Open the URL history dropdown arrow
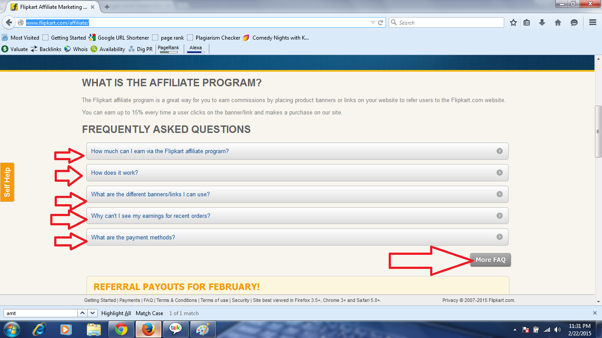 [x=373, y=22]
